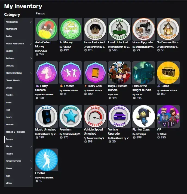Image resolution: width=187 pixels, height=194 pixels.
Task: Click the Fluffy Unicorn pass icon
Action: (x=47, y=73)
